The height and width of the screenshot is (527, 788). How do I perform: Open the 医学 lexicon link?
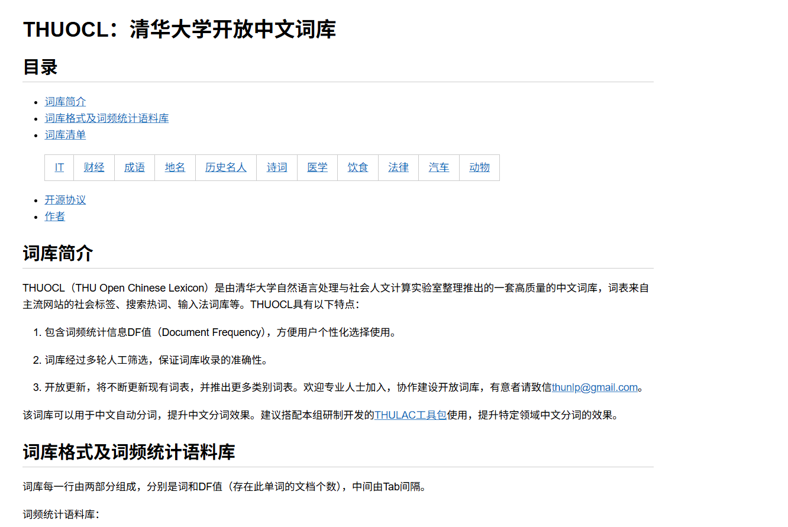coord(317,167)
